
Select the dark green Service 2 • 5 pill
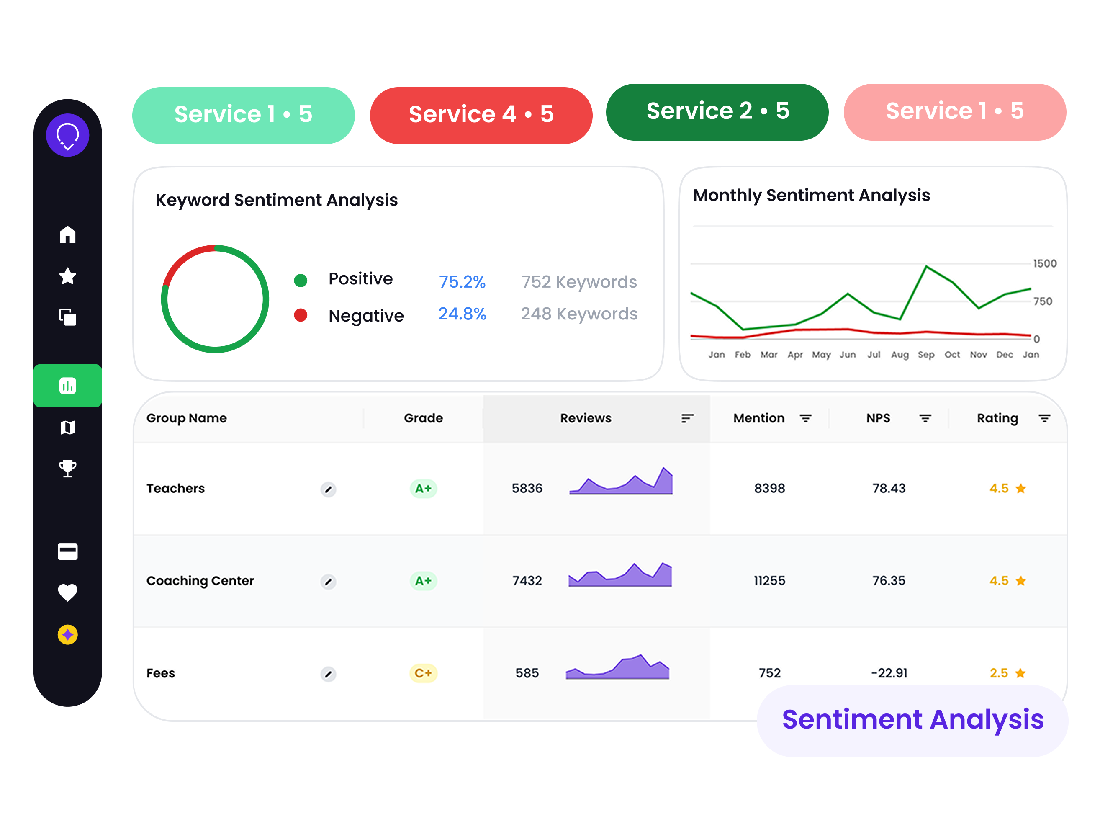point(717,112)
